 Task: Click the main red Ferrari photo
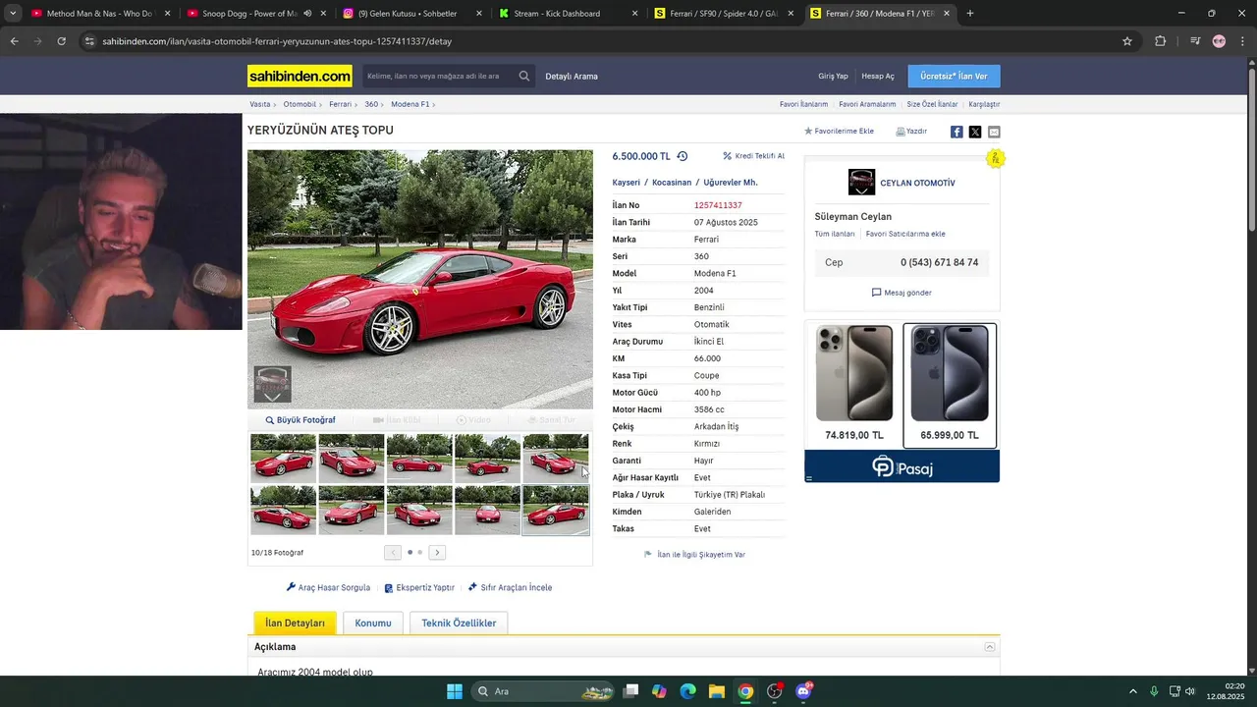420,279
